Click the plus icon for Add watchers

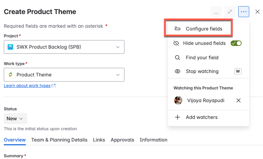click(x=177, y=117)
